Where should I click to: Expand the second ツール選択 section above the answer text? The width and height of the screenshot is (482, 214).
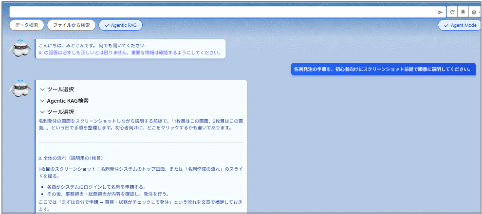[x=57, y=112]
